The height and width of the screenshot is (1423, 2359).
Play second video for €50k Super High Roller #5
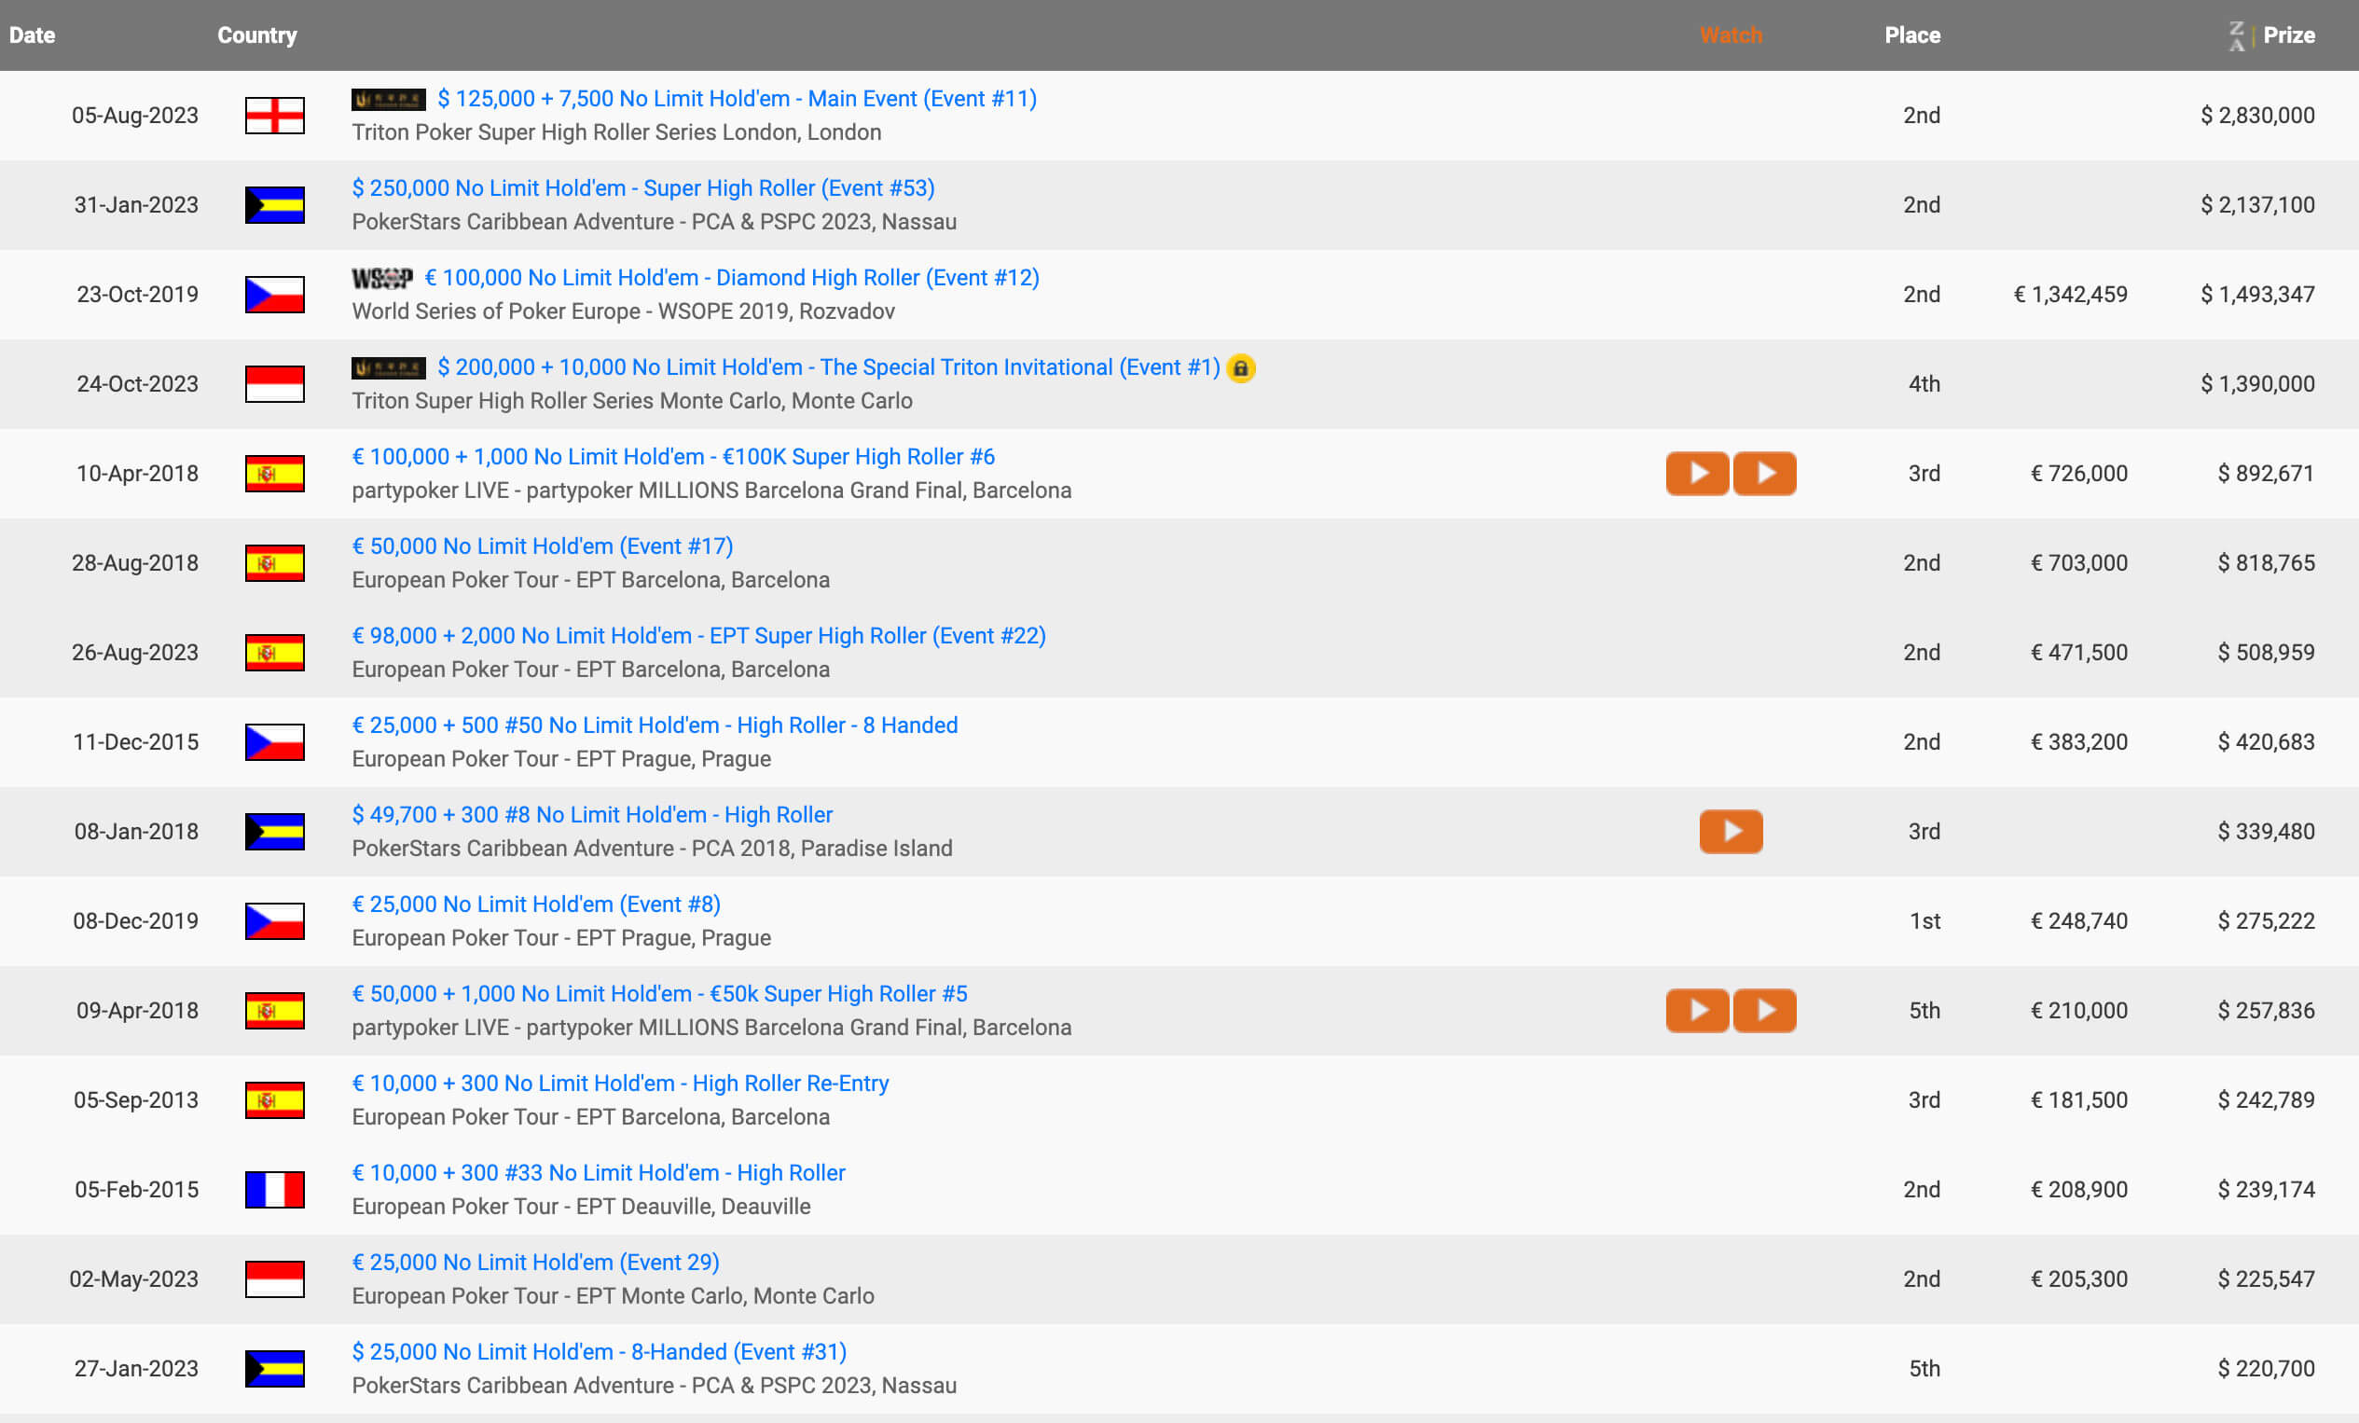click(x=1764, y=1010)
